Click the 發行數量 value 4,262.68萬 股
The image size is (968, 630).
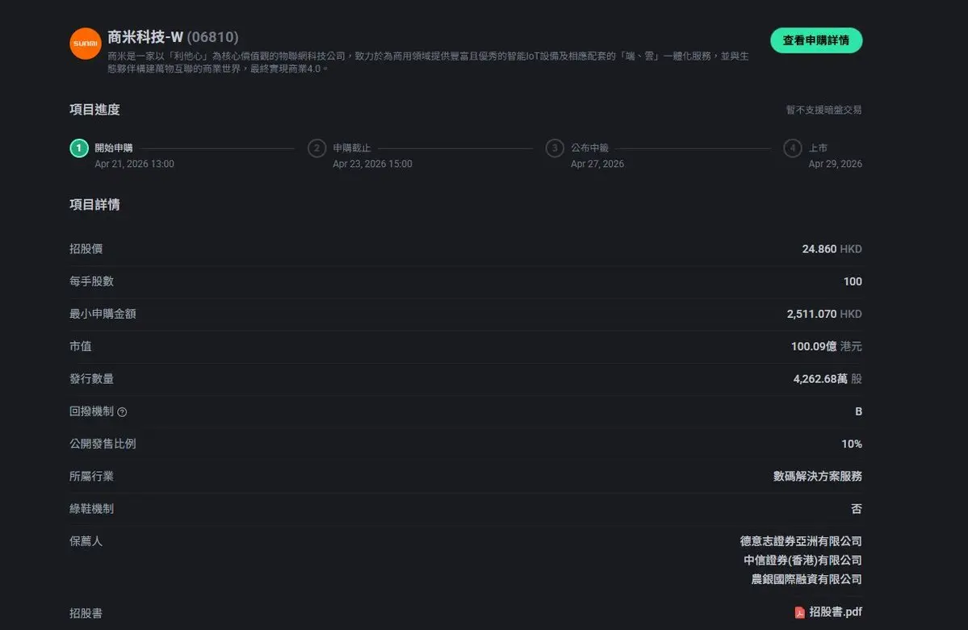click(x=828, y=379)
